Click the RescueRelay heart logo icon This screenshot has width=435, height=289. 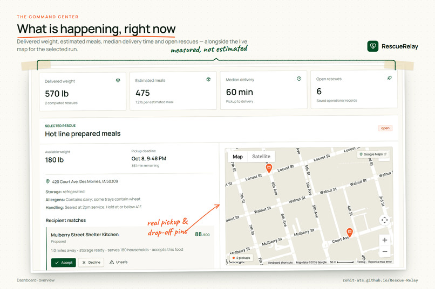tap(372, 46)
